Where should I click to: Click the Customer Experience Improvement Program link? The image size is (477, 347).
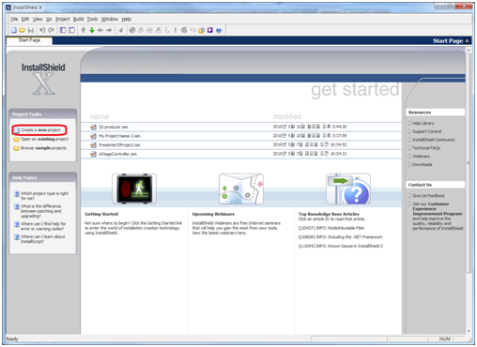click(438, 209)
